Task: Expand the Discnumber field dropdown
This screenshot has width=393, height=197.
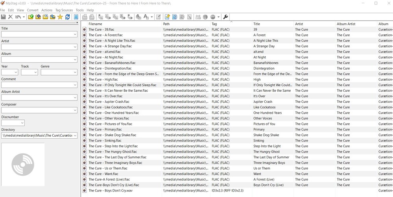Action: click(x=22, y=123)
